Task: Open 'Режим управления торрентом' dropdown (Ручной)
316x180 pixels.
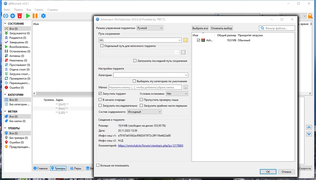Action: 150,28
